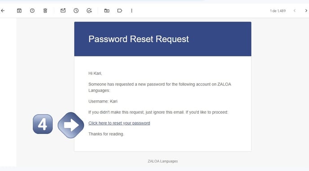Mark email as unread
Viewport: 309px width, 171px height.
(x=63, y=11)
